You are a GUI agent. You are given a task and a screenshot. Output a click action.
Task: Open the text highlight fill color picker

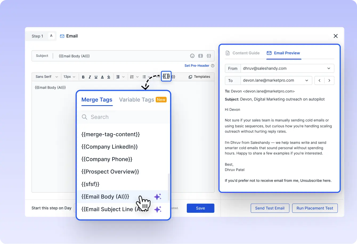coord(109,77)
